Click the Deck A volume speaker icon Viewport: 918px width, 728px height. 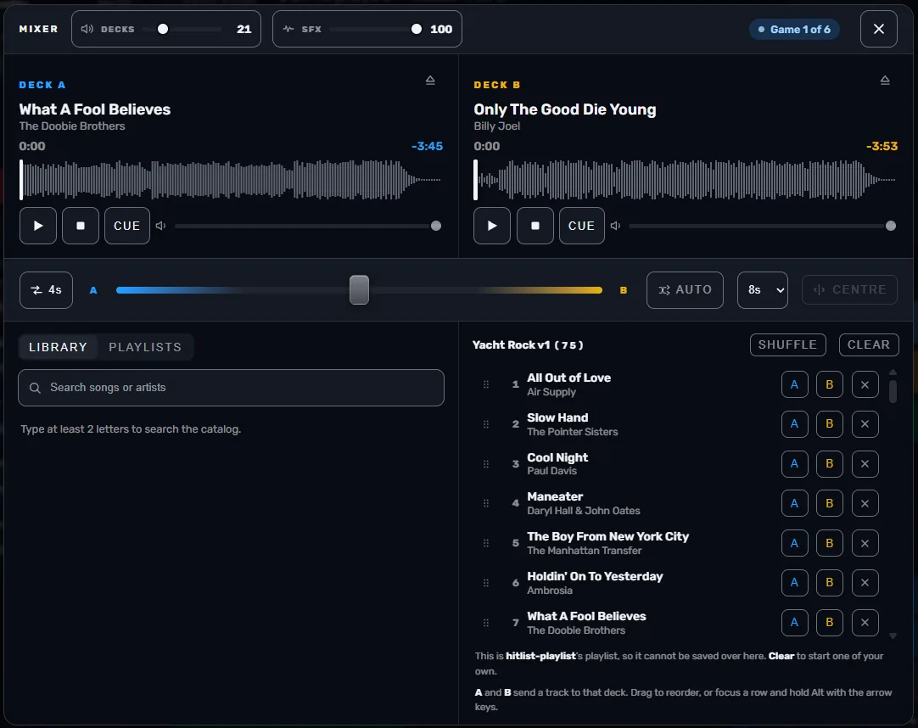(161, 226)
